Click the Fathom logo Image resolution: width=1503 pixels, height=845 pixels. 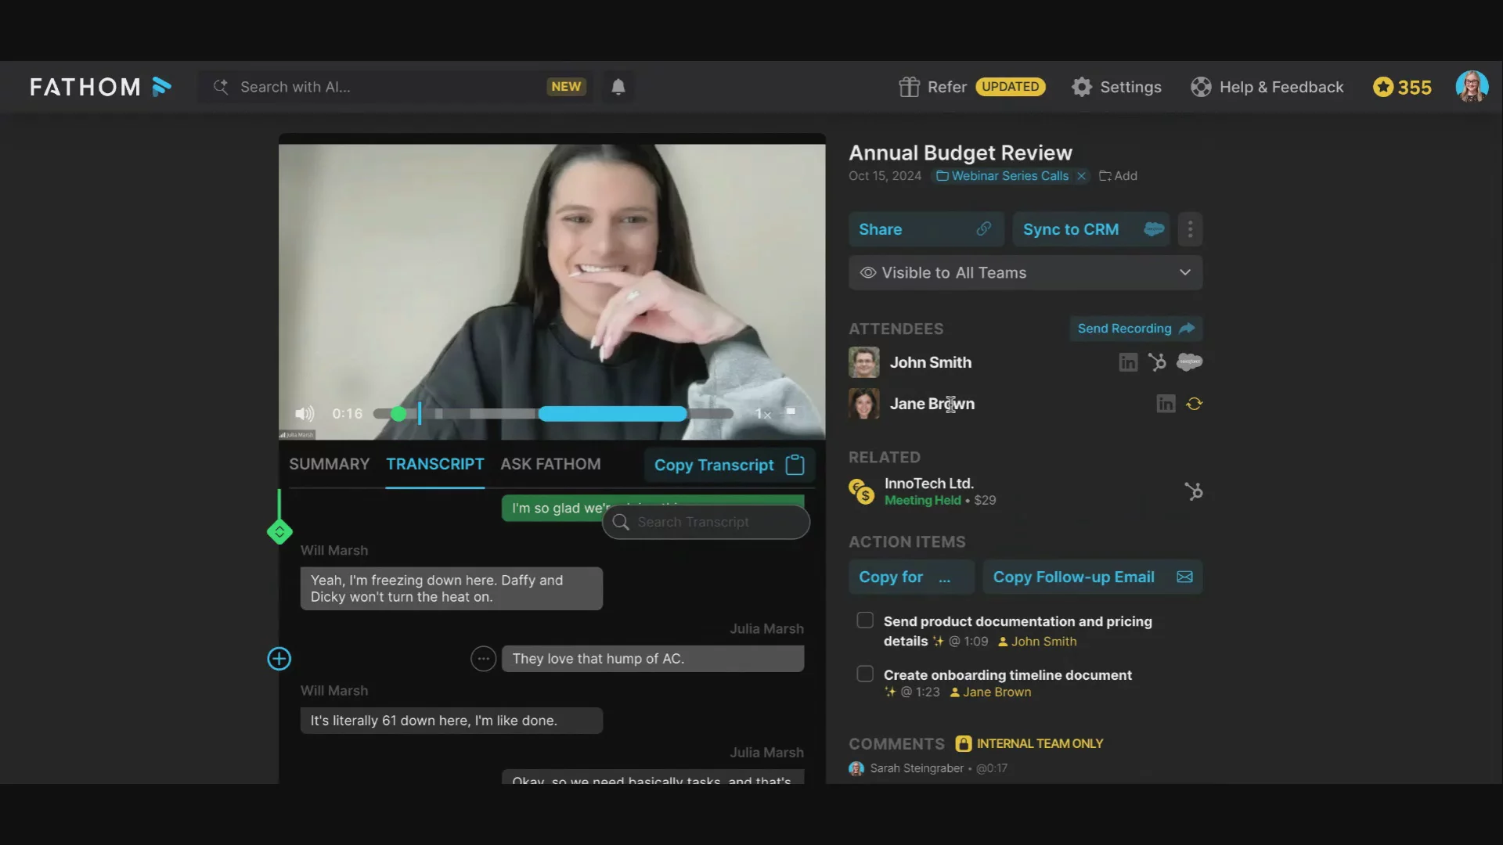pos(100,87)
